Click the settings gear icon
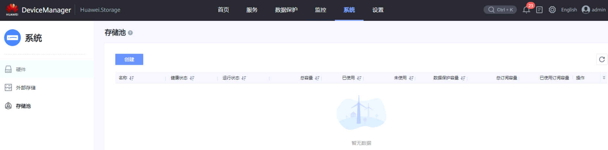Image resolution: width=608 pixels, height=150 pixels. click(x=552, y=10)
